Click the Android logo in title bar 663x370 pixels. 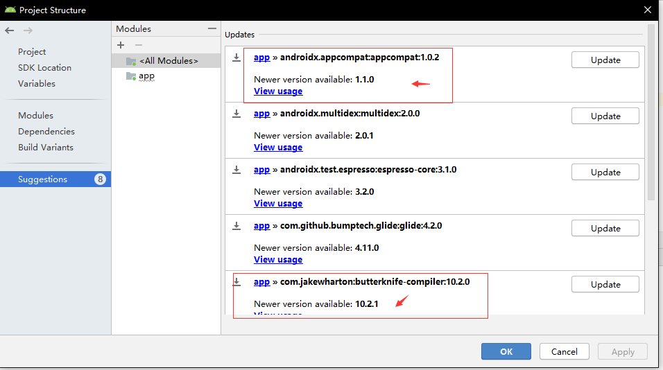(x=10, y=10)
